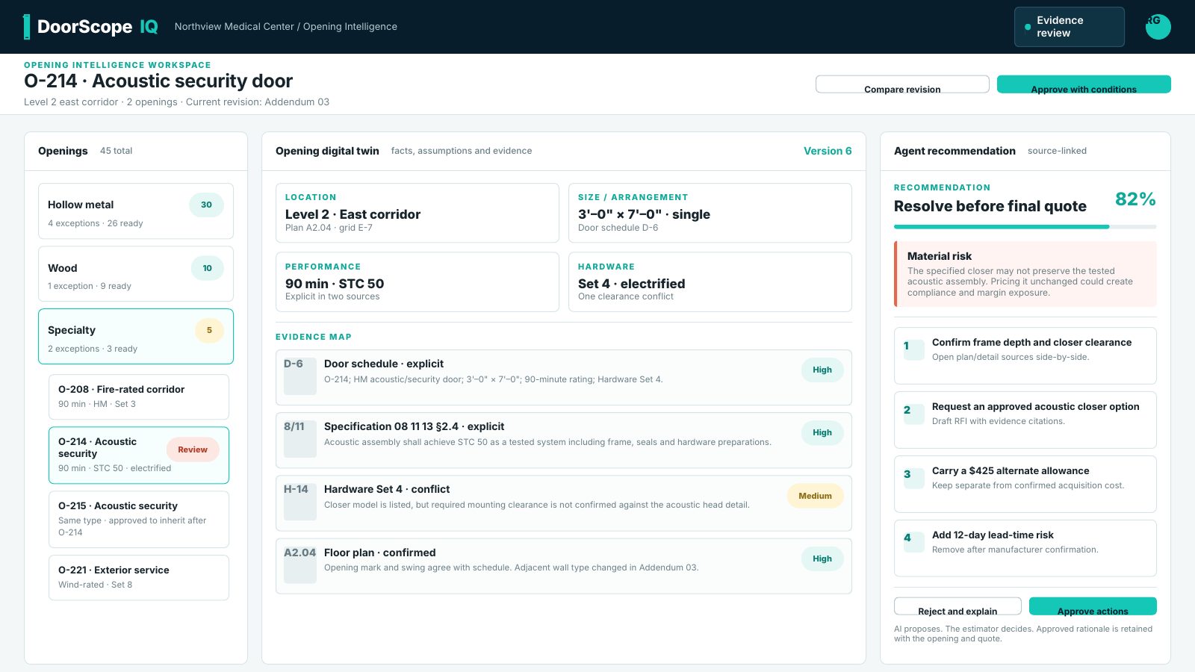Select the Wood category

[136, 274]
